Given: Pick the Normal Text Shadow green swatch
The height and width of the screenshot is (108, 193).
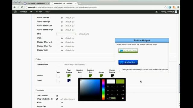Looking at the screenshot, I should 69,76.
